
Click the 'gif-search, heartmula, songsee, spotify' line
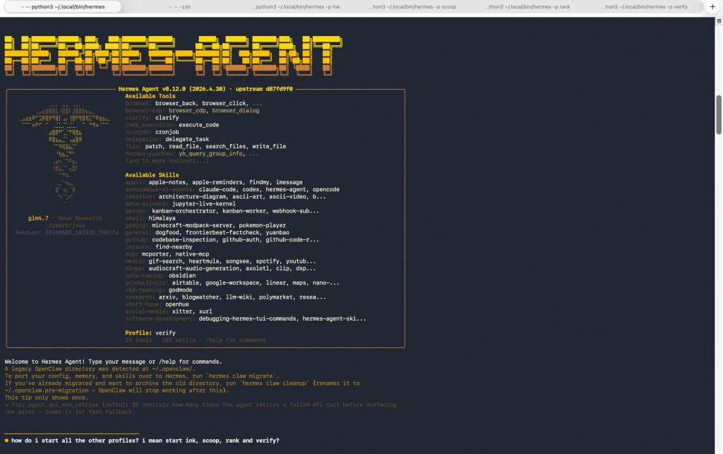(x=220, y=261)
